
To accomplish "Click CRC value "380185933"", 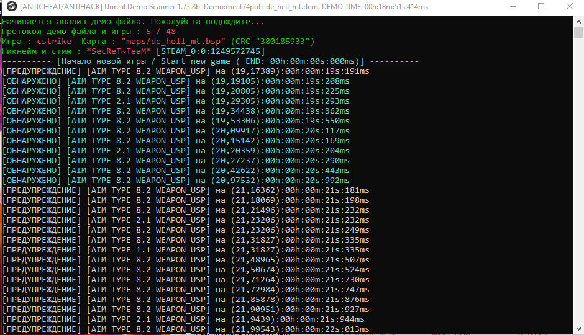I will tap(283, 42).
